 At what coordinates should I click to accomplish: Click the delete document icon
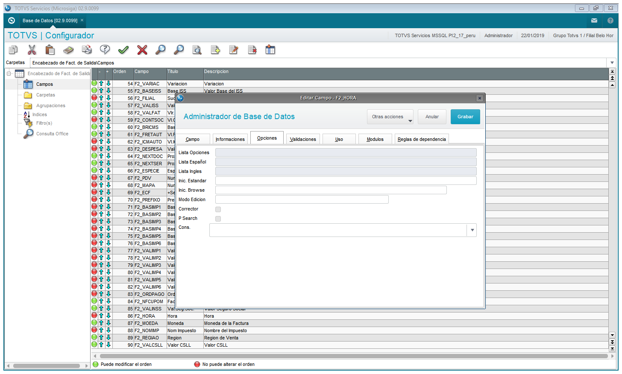coord(252,50)
